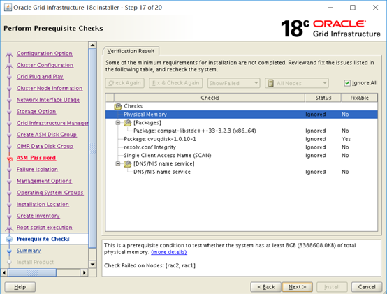
Task: Go to ASM Password step
Action: pos(36,158)
